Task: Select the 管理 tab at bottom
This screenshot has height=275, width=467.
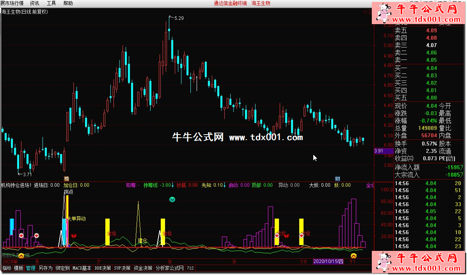Action: click(30, 268)
